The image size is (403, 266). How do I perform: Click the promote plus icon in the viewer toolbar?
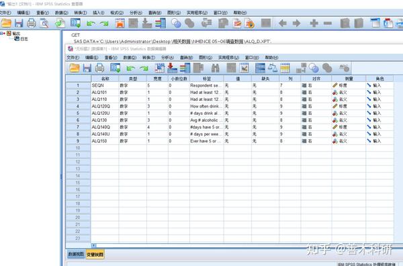(314, 24)
